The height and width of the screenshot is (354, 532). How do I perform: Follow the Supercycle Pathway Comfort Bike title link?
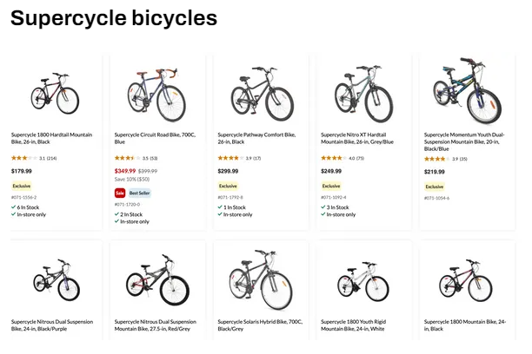tap(257, 138)
